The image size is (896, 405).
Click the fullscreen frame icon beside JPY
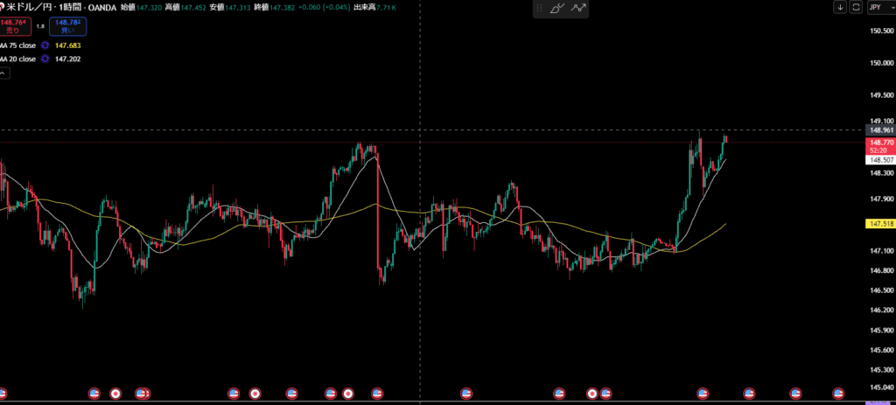(x=856, y=7)
